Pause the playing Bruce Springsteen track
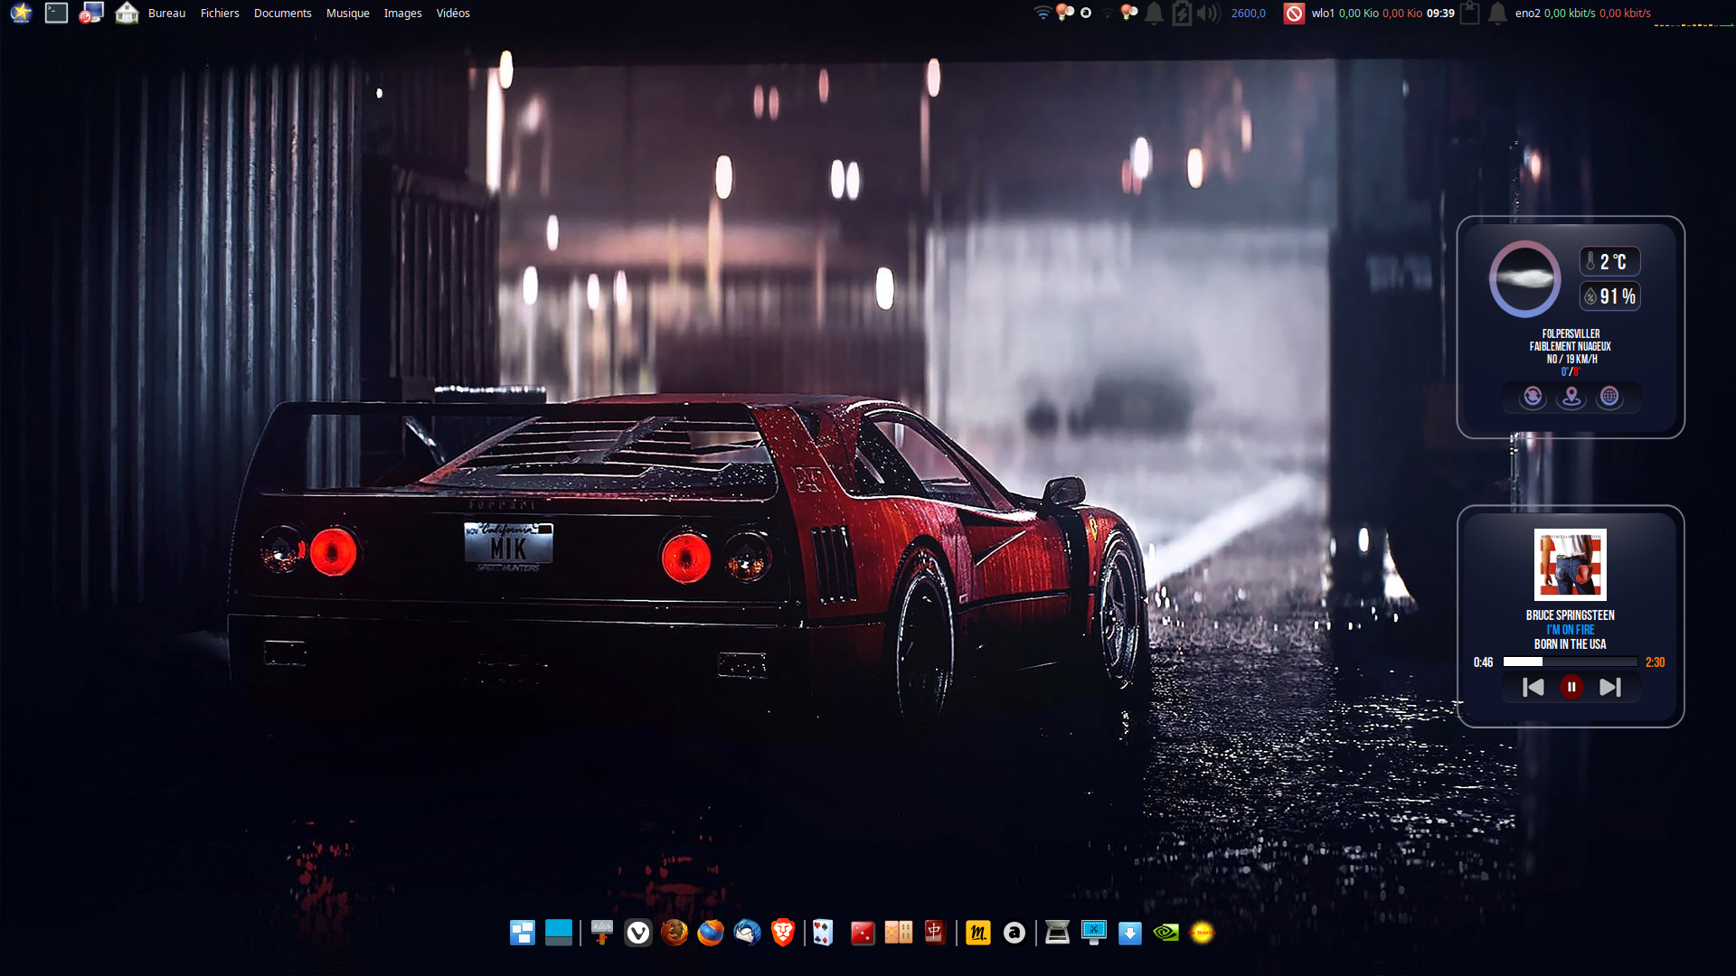The width and height of the screenshot is (1736, 976). pyautogui.click(x=1571, y=688)
